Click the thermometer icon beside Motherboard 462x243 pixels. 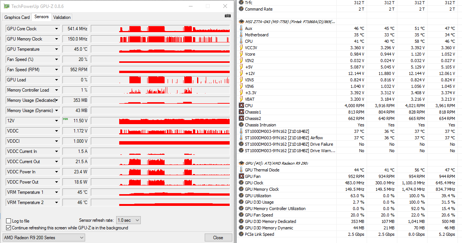coord(241,35)
